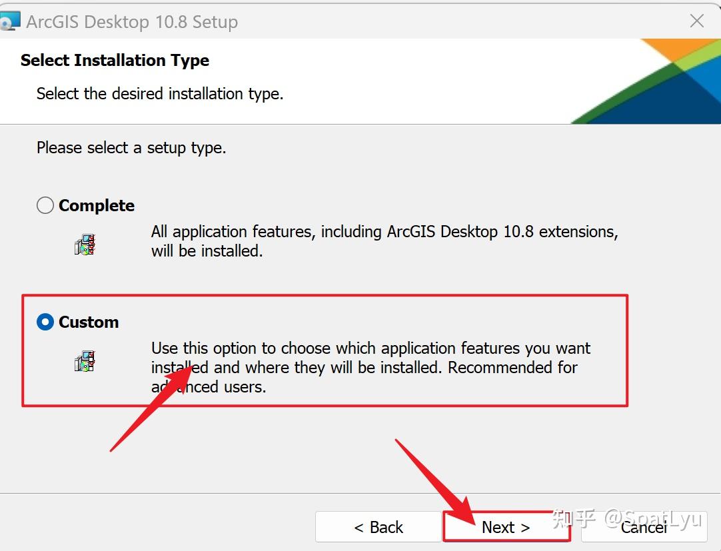Click the < Back button
Viewport: 721px width, 551px height.
[378, 526]
